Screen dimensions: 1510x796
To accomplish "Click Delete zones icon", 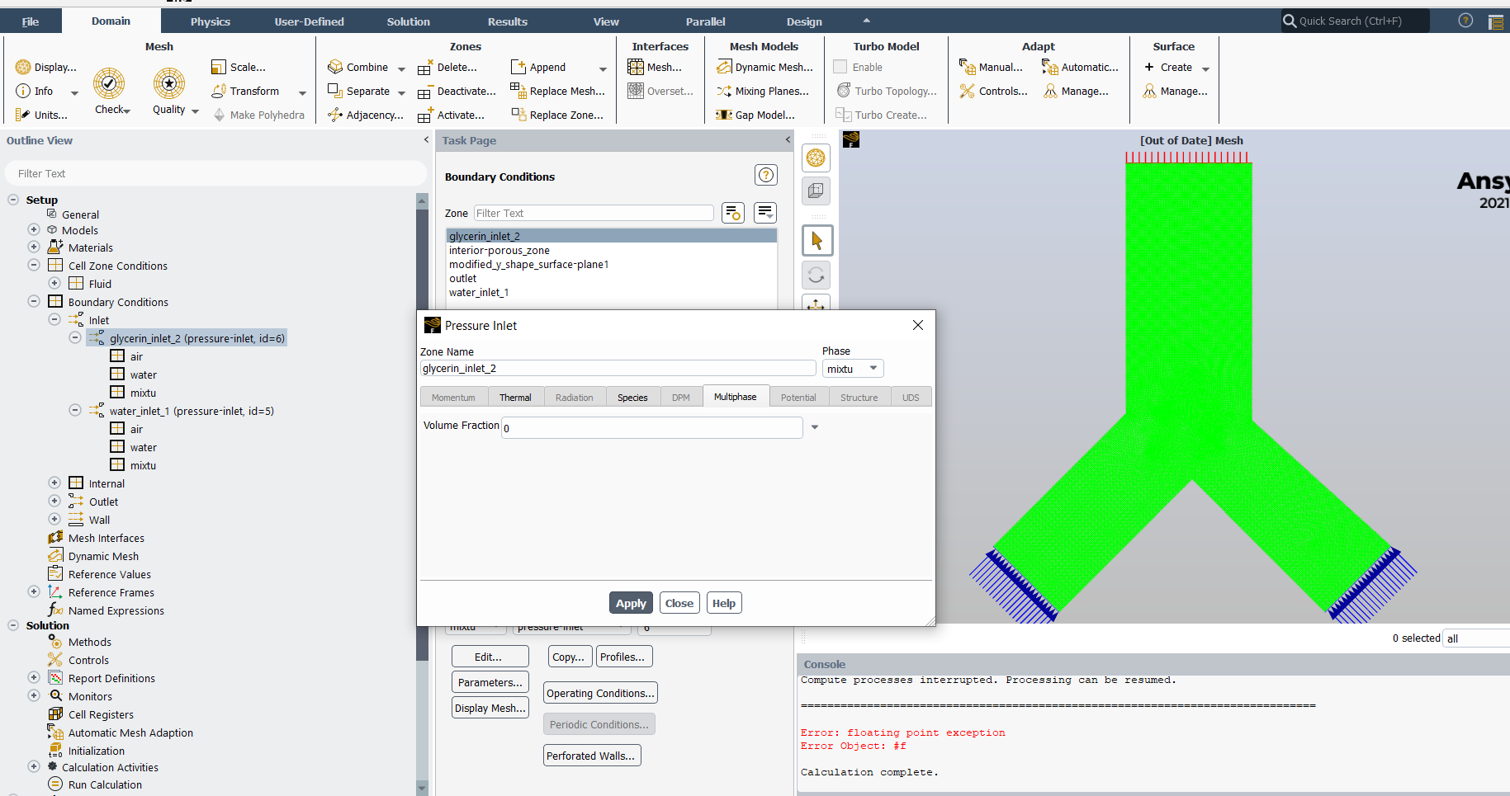I will point(424,68).
